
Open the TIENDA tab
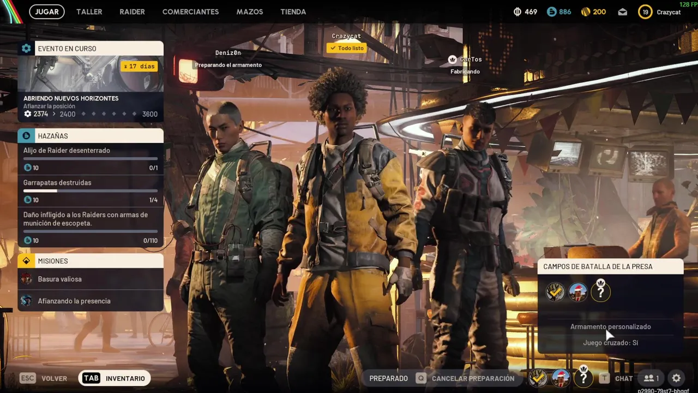pyautogui.click(x=293, y=11)
